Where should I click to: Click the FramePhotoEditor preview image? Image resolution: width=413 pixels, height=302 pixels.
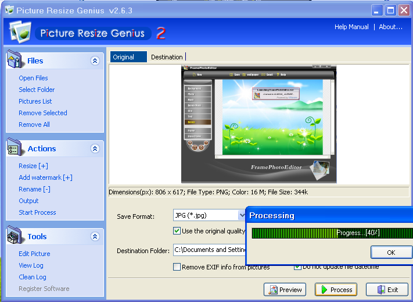point(259,124)
